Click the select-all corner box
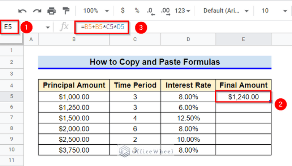Screen dimensions: 292x166 point(11,40)
